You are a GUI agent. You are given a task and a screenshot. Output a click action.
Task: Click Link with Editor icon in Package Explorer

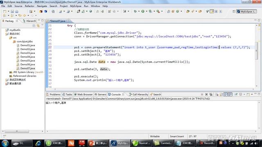point(38,26)
